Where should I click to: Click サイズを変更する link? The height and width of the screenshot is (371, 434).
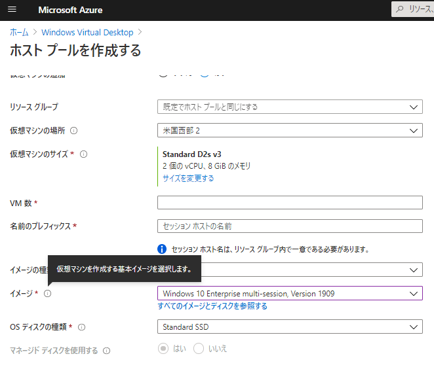tap(188, 178)
